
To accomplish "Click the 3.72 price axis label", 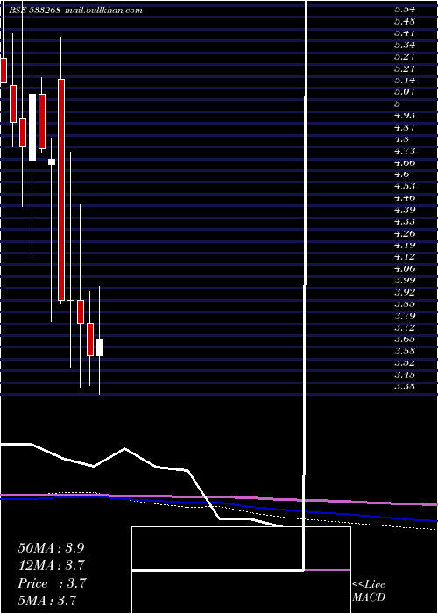I will tap(405, 327).
